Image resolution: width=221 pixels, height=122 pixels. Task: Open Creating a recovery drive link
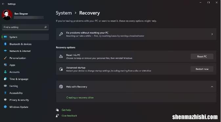(x=80, y=98)
